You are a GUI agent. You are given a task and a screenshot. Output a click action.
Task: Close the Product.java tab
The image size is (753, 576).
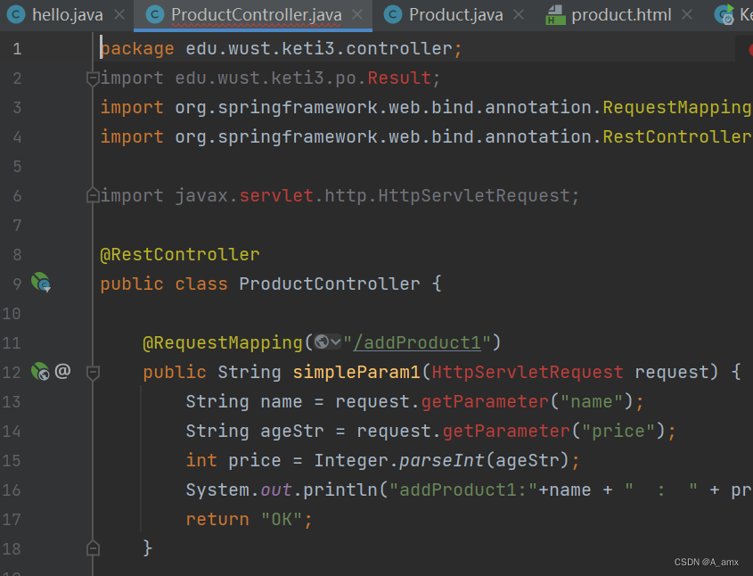[519, 15]
